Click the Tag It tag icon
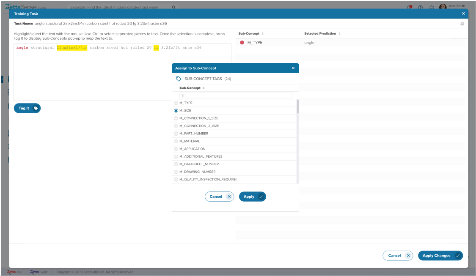The width and height of the screenshot is (476, 276). coord(36,108)
